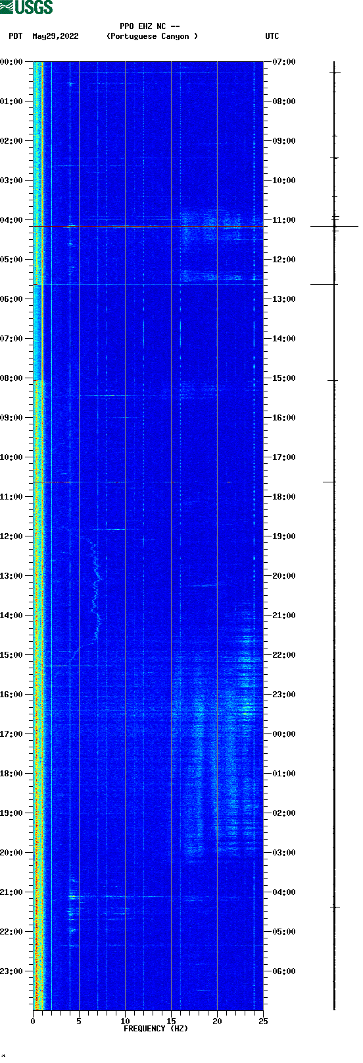Click the USGS logo

point(26,7)
